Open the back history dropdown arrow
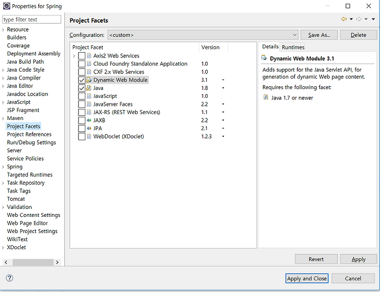 [351, 19]
